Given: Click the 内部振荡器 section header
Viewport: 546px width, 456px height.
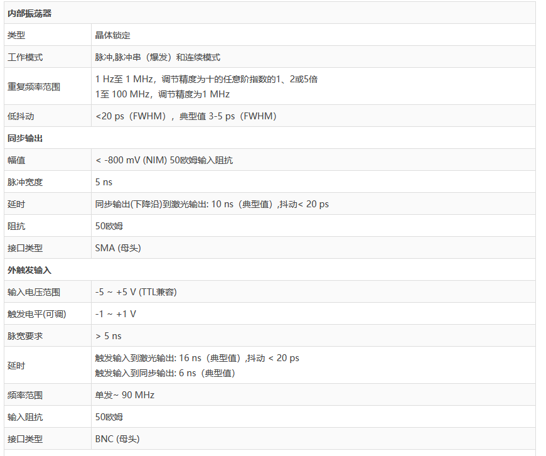Looking at the screenshot, I should (x=29, y=13).
